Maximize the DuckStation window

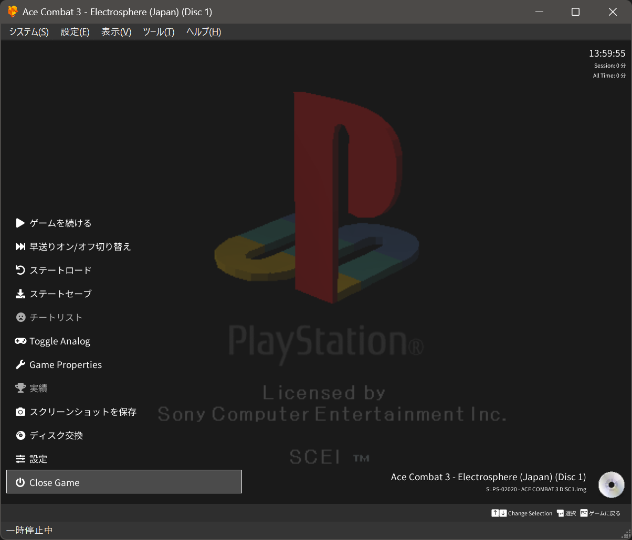575,12
